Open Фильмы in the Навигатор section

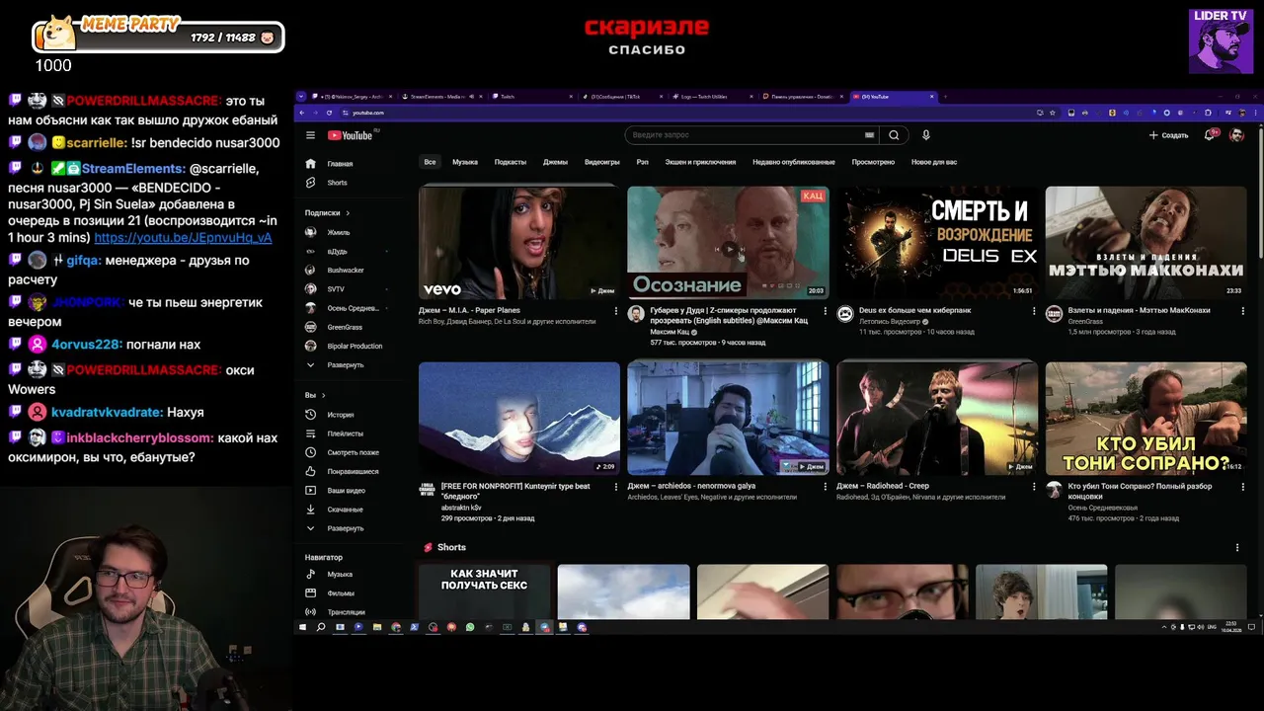click(341, 593)
